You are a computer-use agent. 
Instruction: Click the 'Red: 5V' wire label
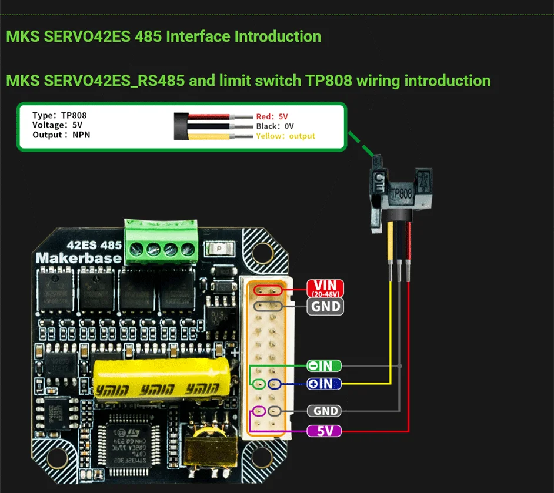pos(272,116)
